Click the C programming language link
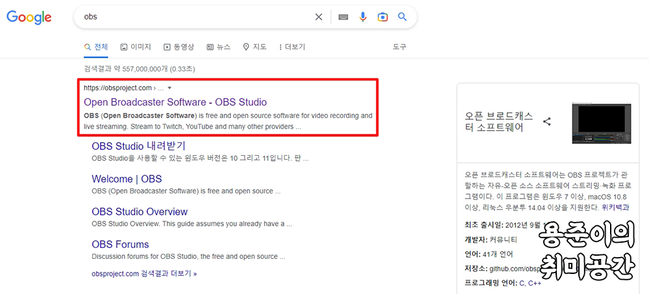This screenshot has height=294, width=649. click(x=522, y=283)
